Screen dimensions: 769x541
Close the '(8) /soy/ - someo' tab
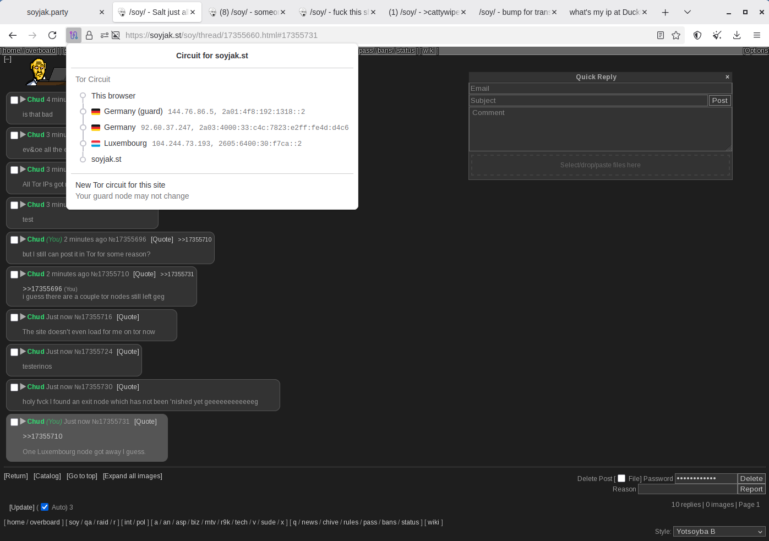(283, 12)
